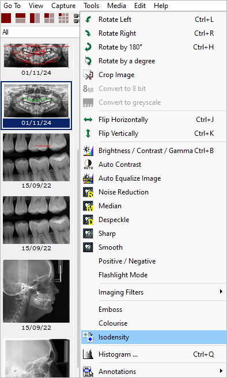Click the Flip Horizontally double-arrow icon
The width and height of the screenshot is (227, 378).
(88, 120)
